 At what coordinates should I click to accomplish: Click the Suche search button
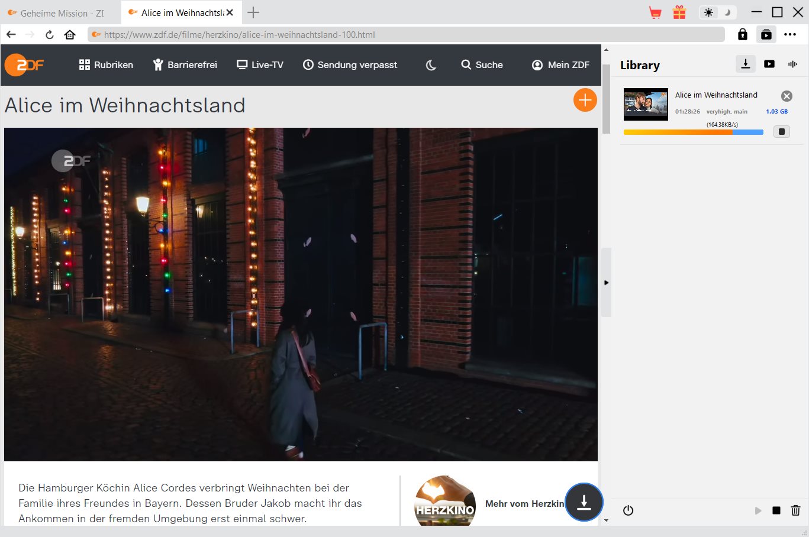point(482,65)
